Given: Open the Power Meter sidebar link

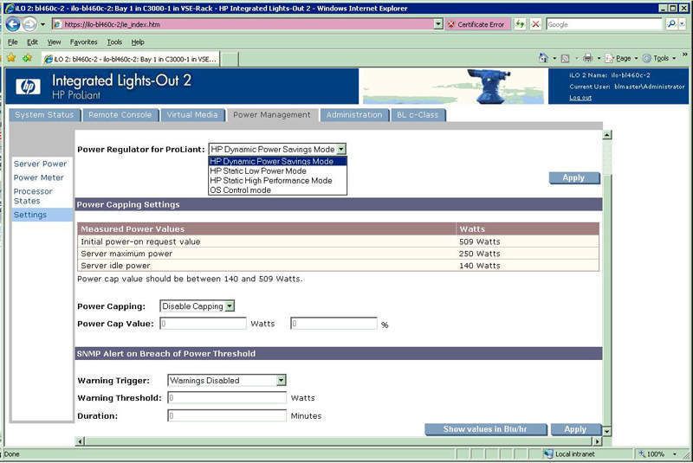Looking at the screenshot, I should click(38, 177).
